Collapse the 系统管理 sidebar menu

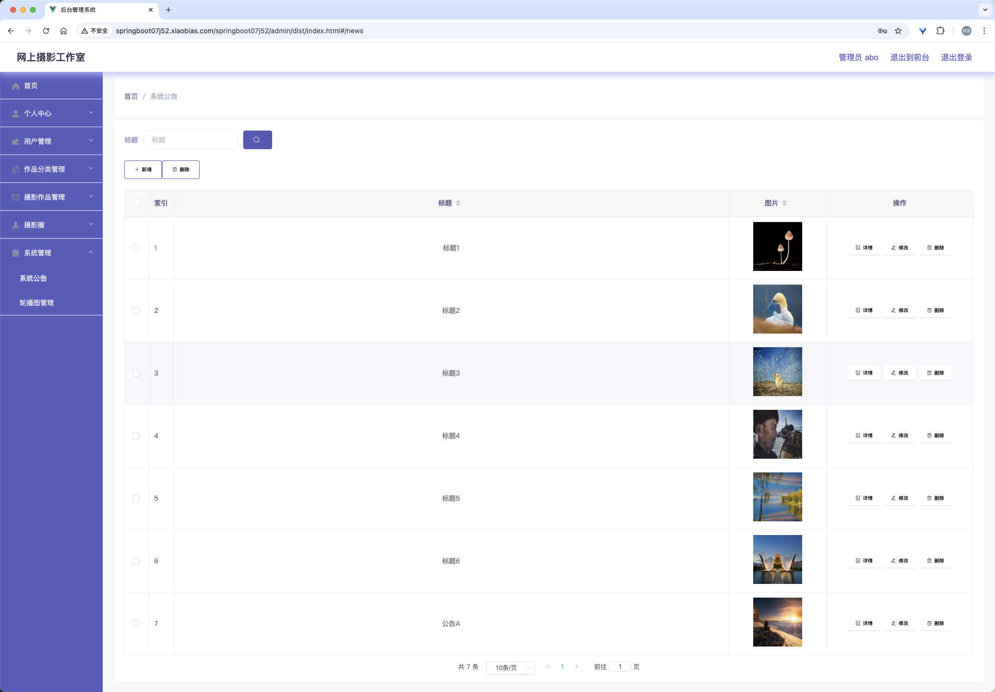(51, 253)
